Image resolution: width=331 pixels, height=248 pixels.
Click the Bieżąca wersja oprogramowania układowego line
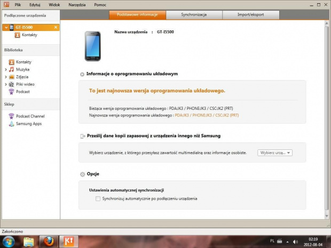tap(161, 108)
